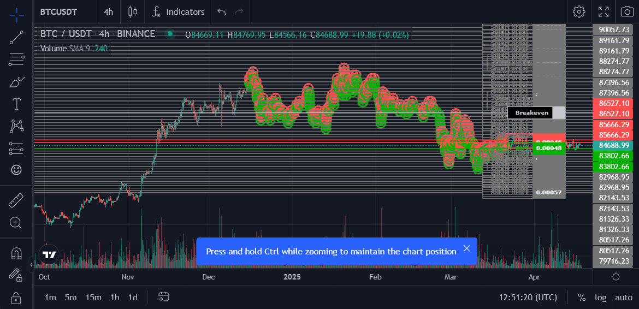Click the BTC / USDT symbol title legend
This screenshot has height=309, width=639.
tap(98, 34)
